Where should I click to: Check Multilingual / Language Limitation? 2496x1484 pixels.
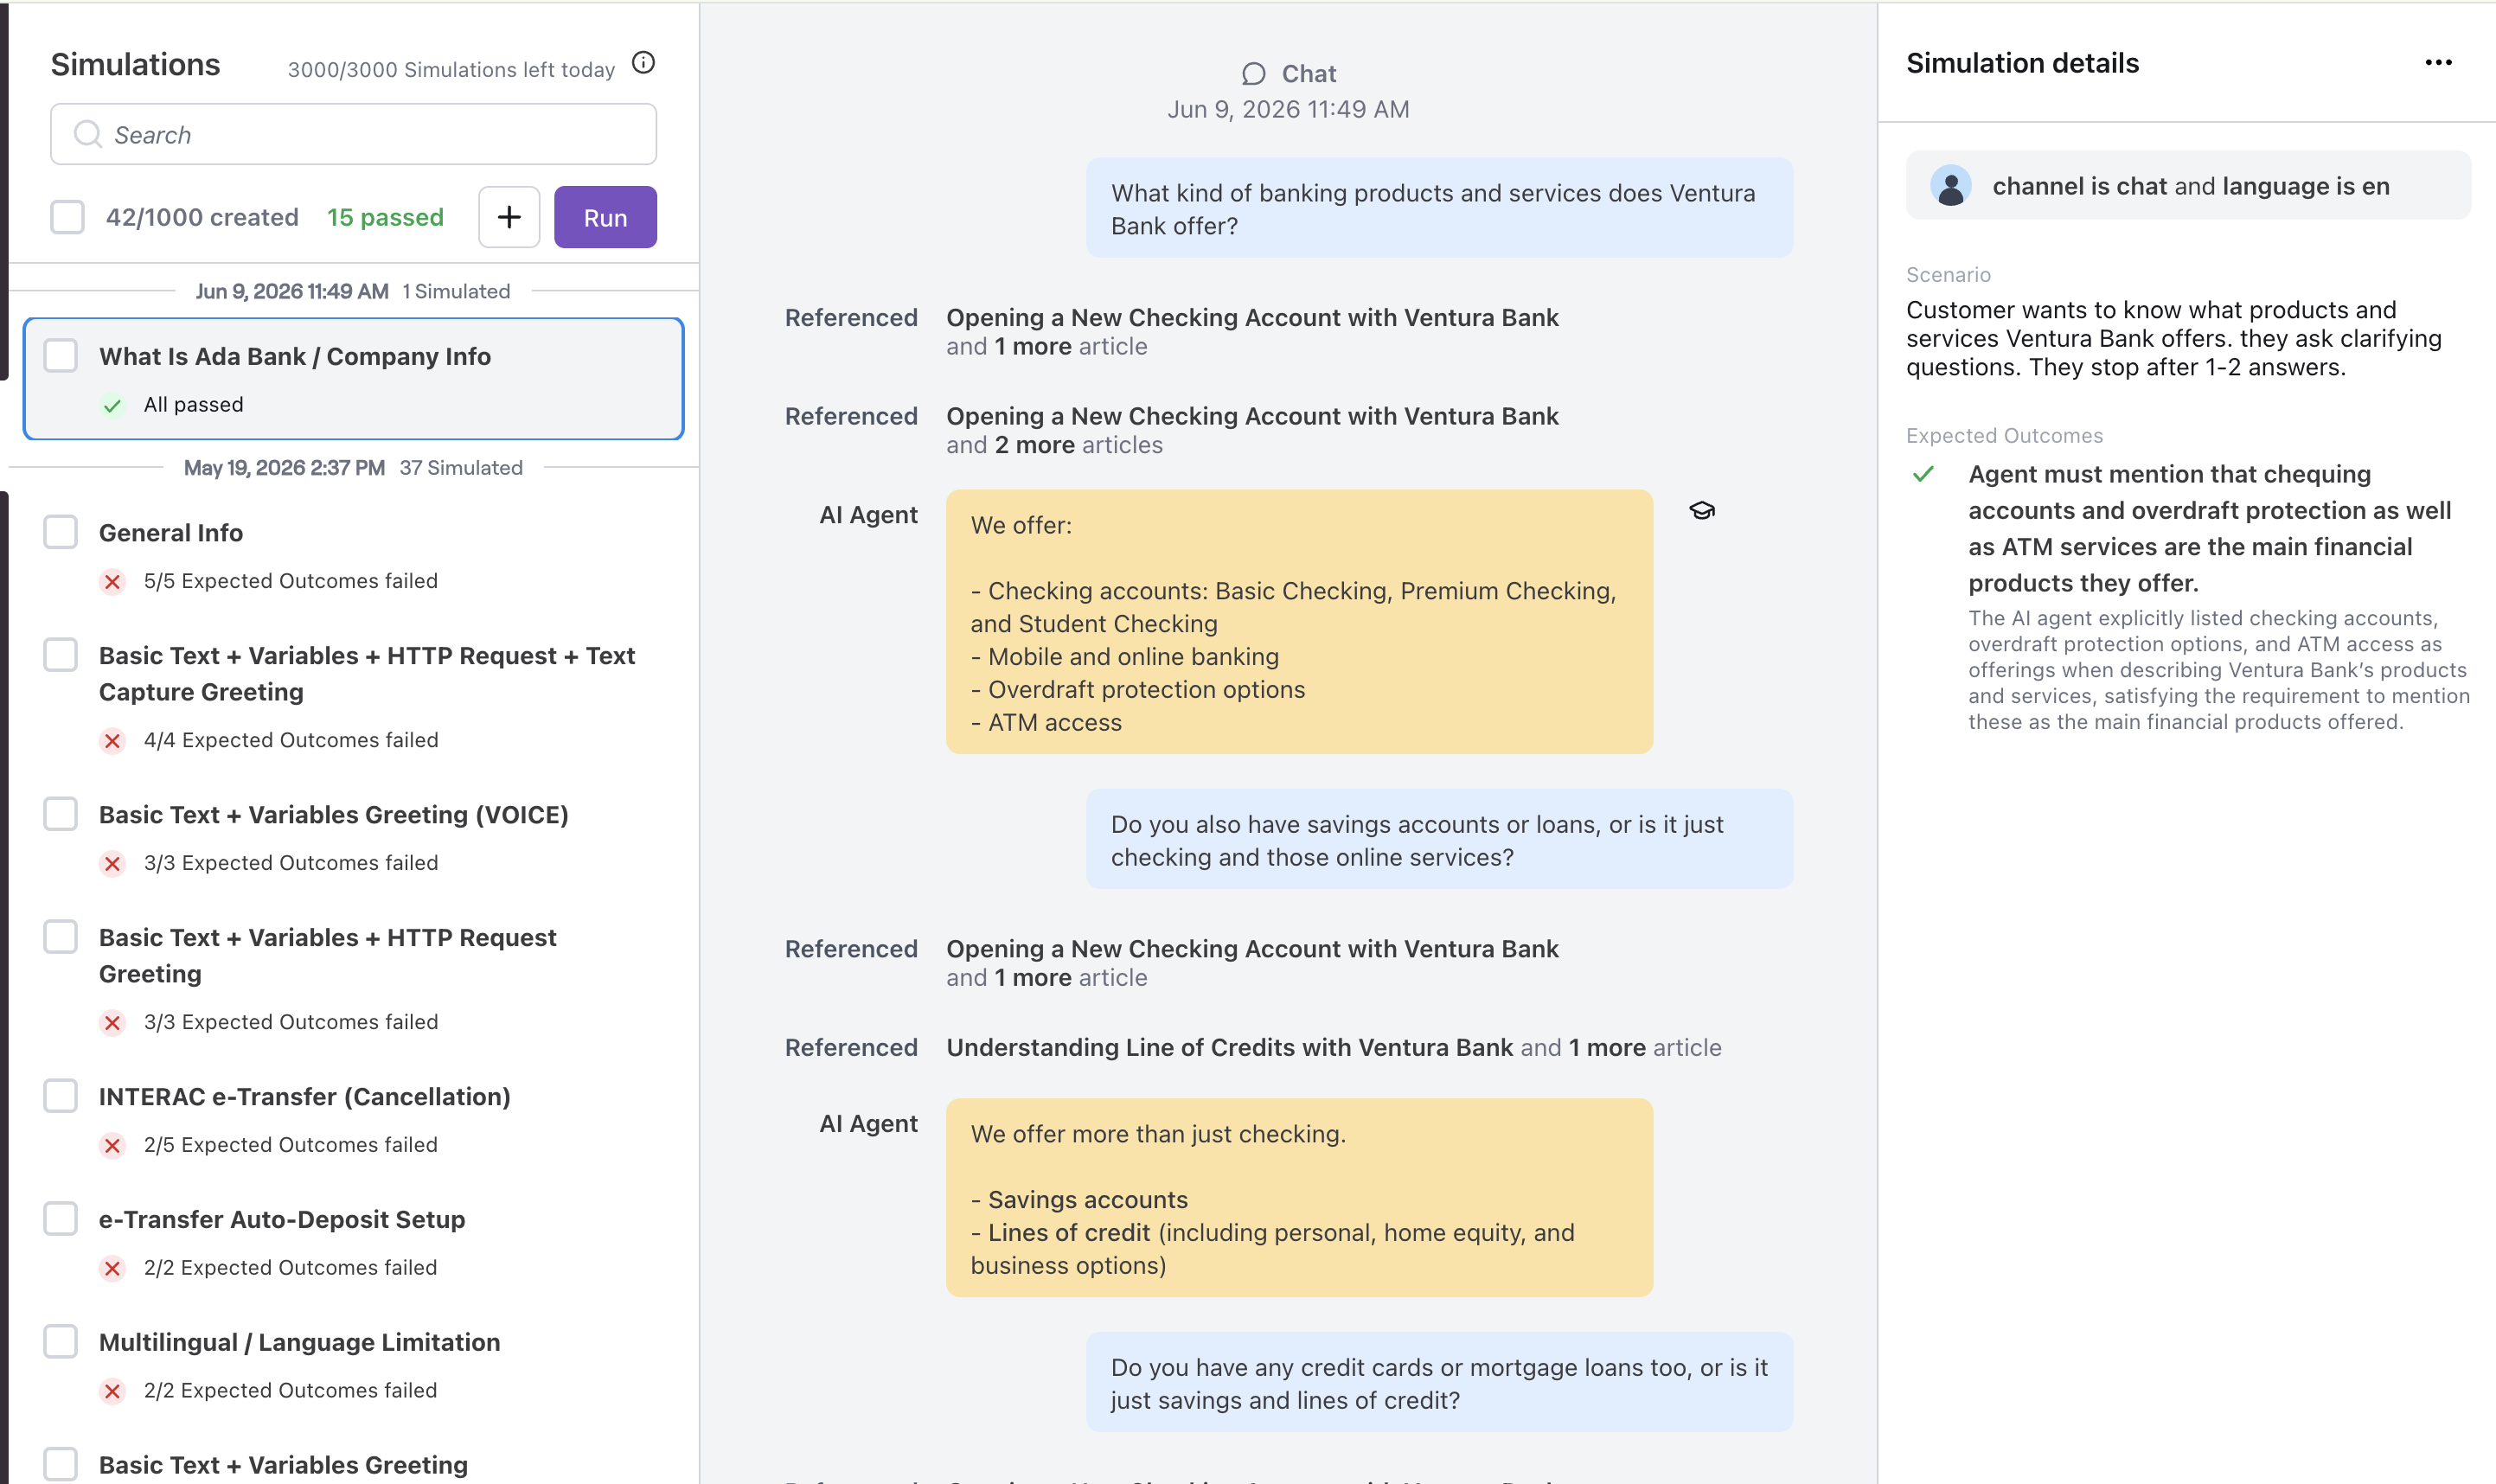coord(60,1342)
